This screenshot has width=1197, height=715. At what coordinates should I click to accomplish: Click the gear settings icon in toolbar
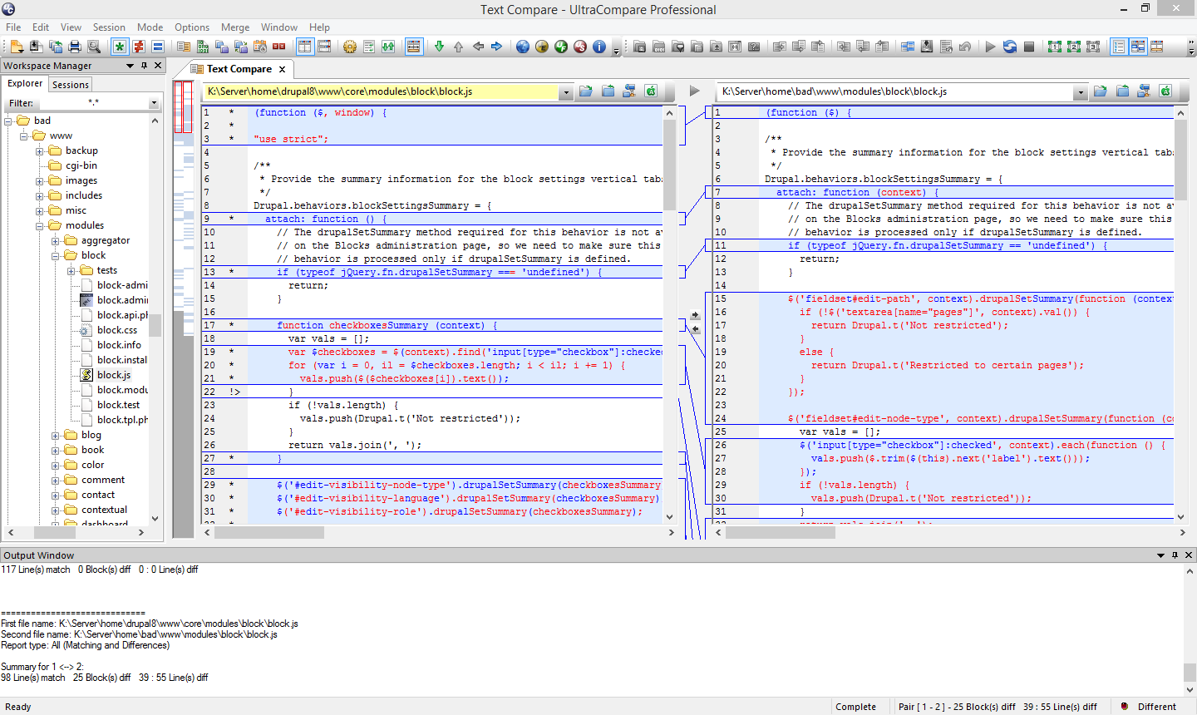pyautogui.click(x=350, y=47)
